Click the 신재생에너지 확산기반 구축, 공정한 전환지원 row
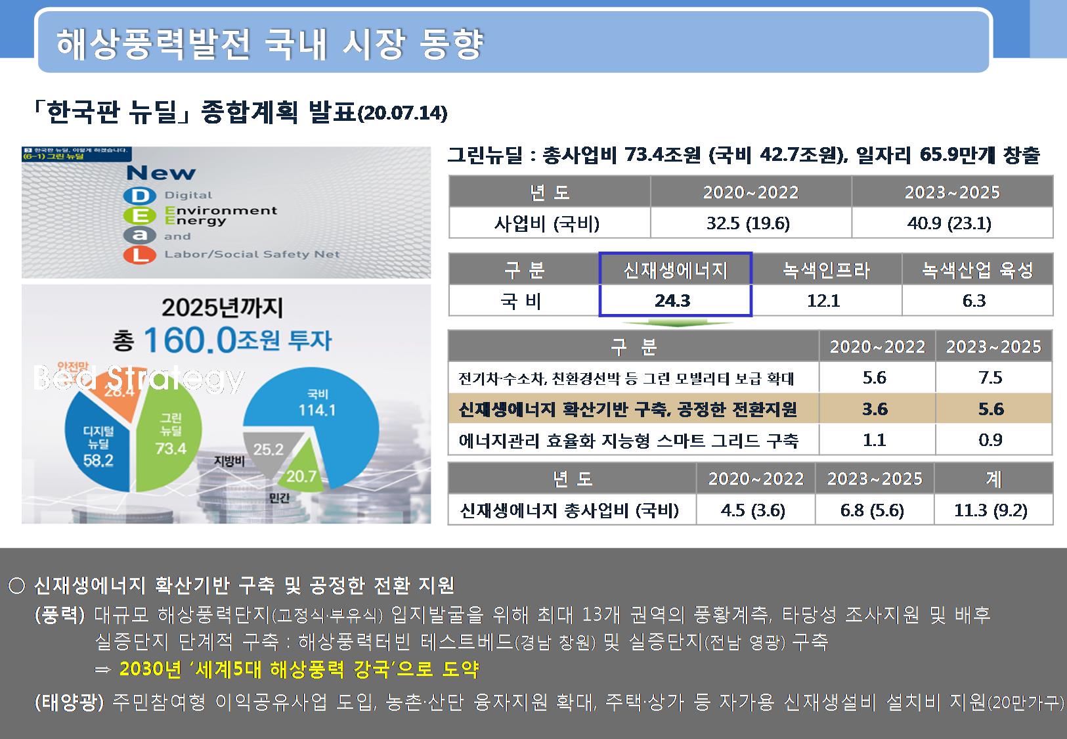The height and width of the screenshot is (739, 1067). point(750,409)
